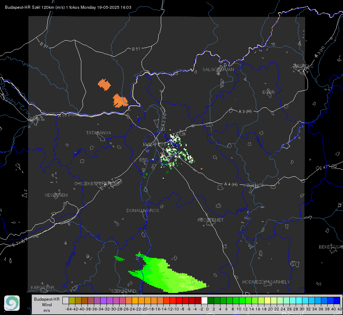Click the BUDAPEST city label

(x=154, y=145)
